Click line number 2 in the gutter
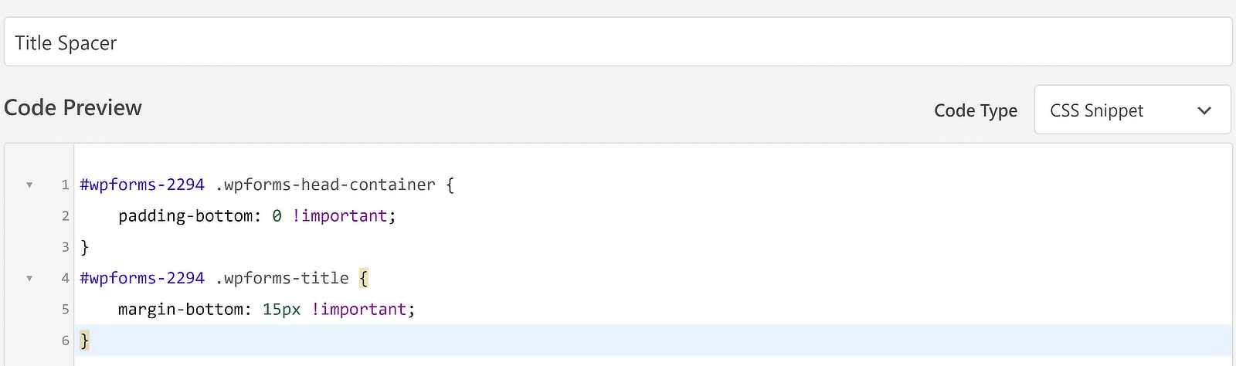 (66, 216)
